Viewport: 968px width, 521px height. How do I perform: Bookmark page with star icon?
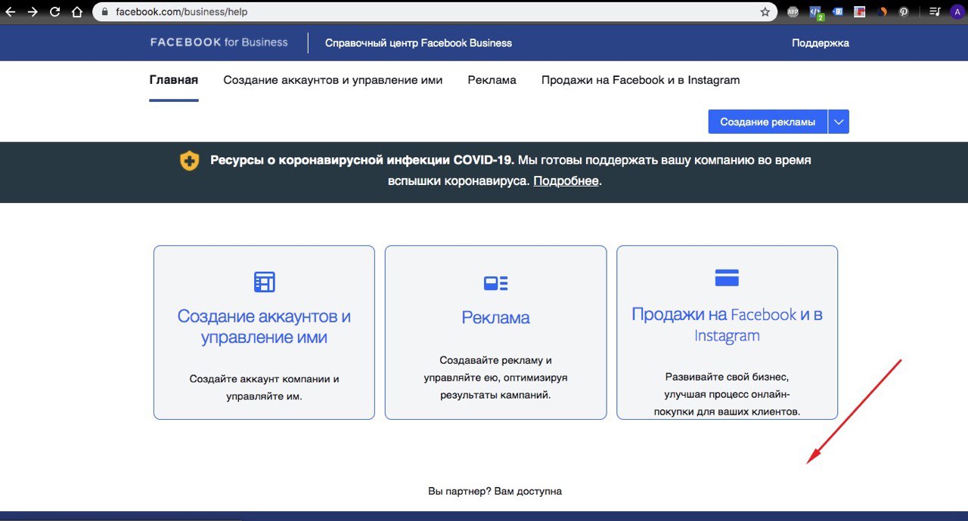[765, 12]
